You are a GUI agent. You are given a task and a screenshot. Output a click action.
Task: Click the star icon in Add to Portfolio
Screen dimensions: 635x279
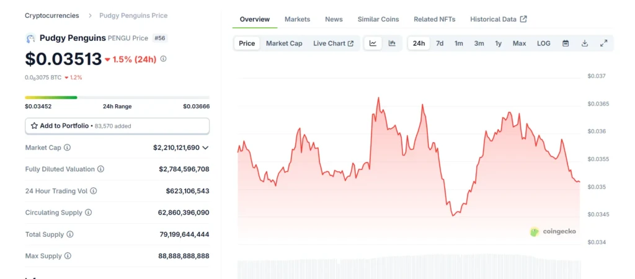[x=35, y=126]
